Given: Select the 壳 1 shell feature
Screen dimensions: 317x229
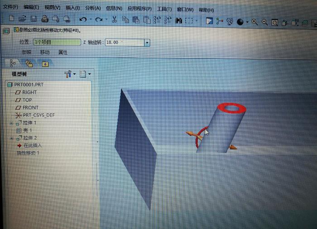Looking at the screenshot, I should (x=28, y=130).
